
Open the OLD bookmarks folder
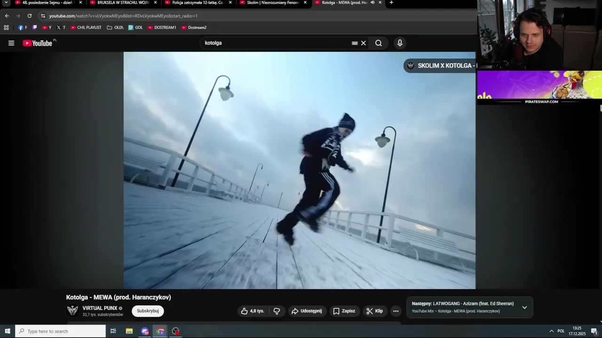click(x=115, y=27)
